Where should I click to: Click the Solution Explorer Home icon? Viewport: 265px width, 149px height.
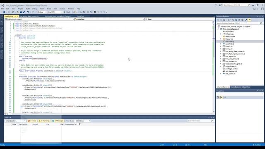click(x=224, y=20)
